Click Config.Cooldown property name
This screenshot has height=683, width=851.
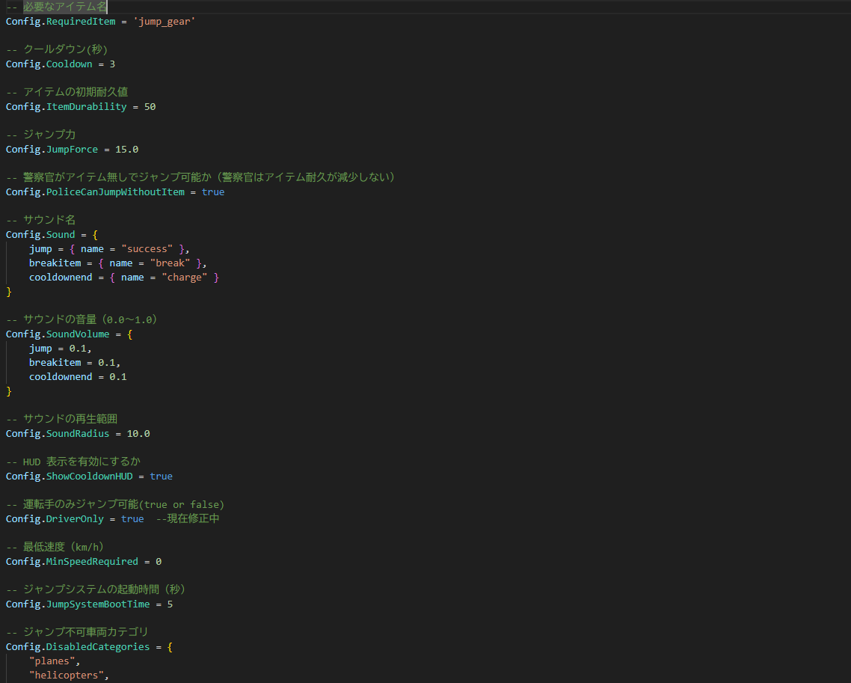(x=49, y=64)
